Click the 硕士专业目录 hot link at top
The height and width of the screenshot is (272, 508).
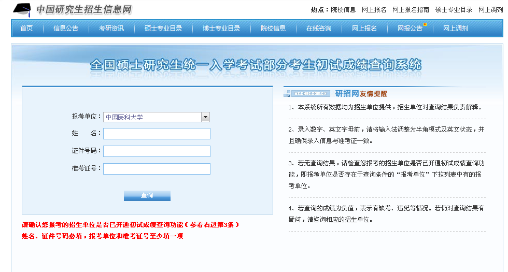[454, 9]
